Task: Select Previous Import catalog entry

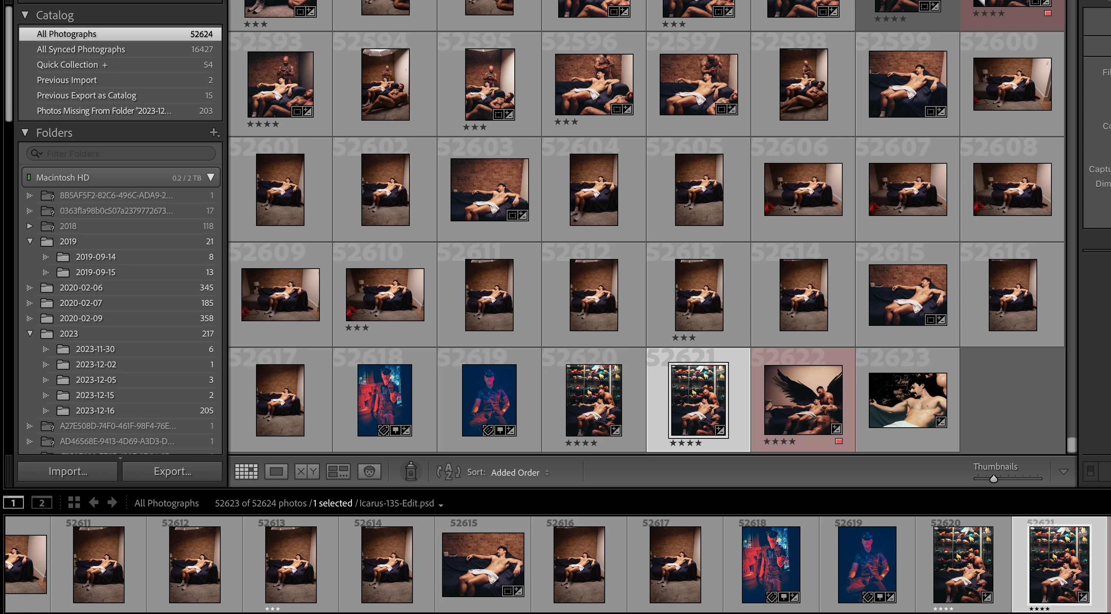Action: (x=67, y=80)
